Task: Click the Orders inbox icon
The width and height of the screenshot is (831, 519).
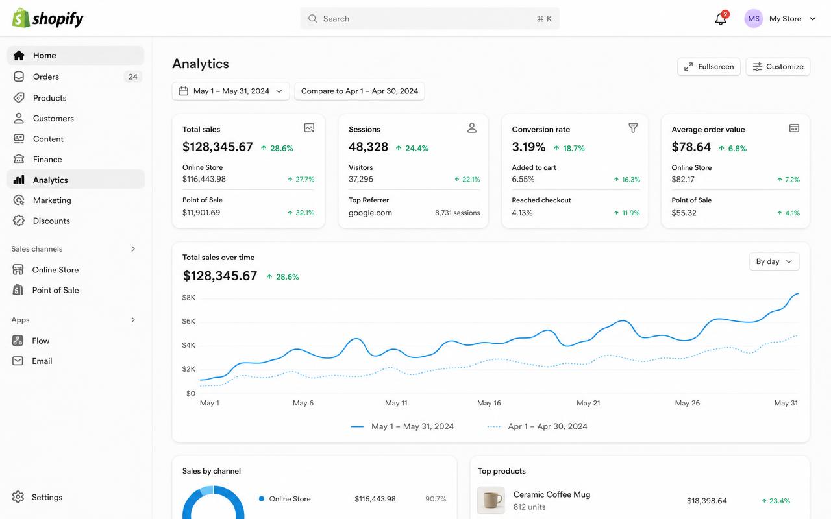Action: [x=19, y=77]
